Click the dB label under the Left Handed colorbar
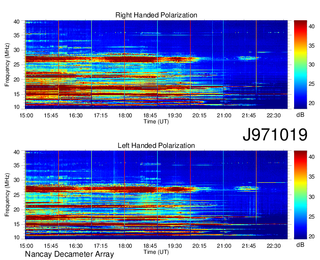The width and height of the screenshot is (320, 260). (x=300, y=244)
